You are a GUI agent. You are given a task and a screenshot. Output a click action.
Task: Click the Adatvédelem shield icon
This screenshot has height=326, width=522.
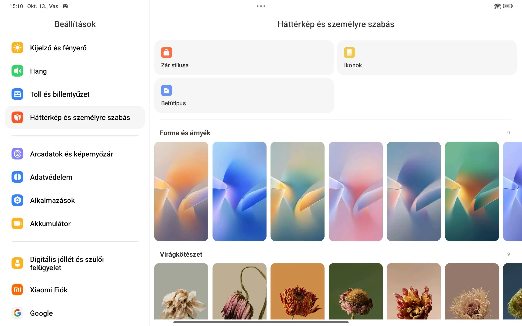17,177
